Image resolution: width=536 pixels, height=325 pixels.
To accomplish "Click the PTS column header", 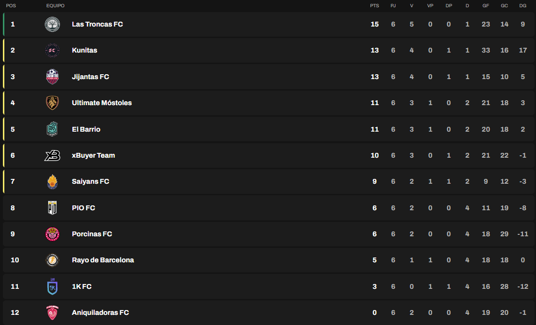I will (x=375, y=6).
